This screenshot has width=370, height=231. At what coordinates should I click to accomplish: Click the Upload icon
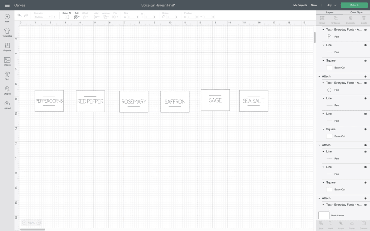(x=7, y=103)
